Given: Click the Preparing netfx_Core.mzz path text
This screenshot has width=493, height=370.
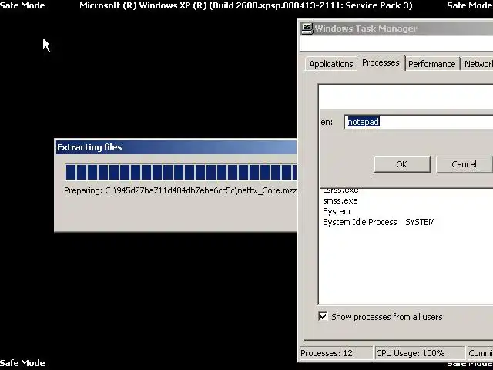Looking at the screenshot, I should (180, 190).
